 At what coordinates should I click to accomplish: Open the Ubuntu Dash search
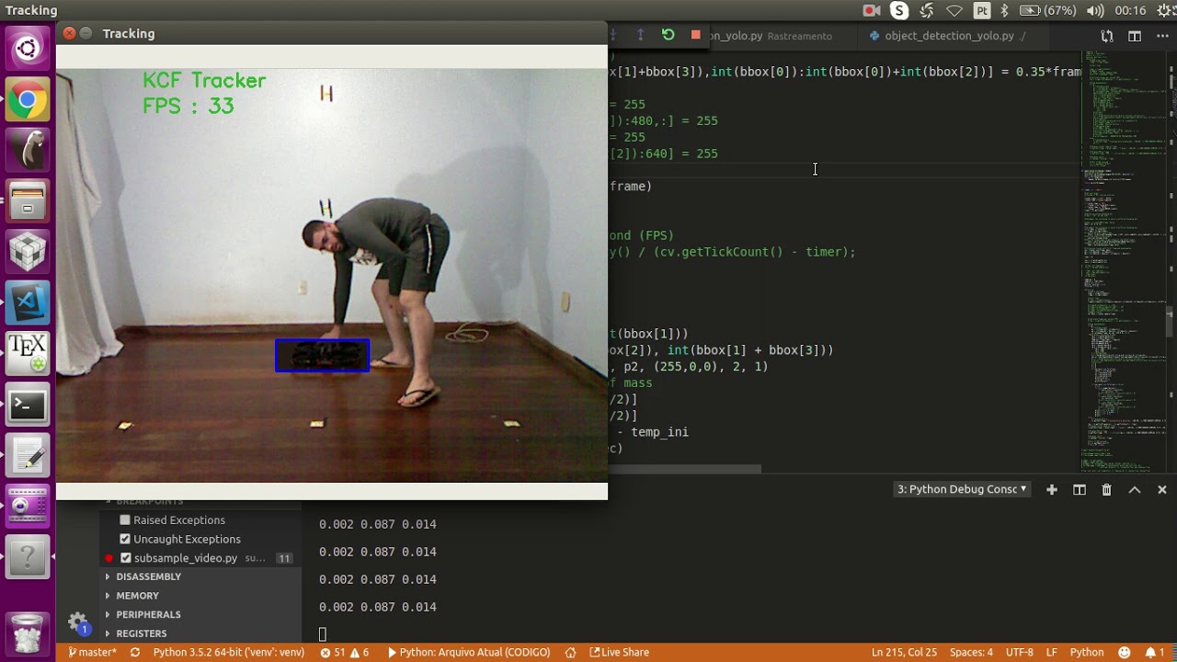click(x=28, y=49)
